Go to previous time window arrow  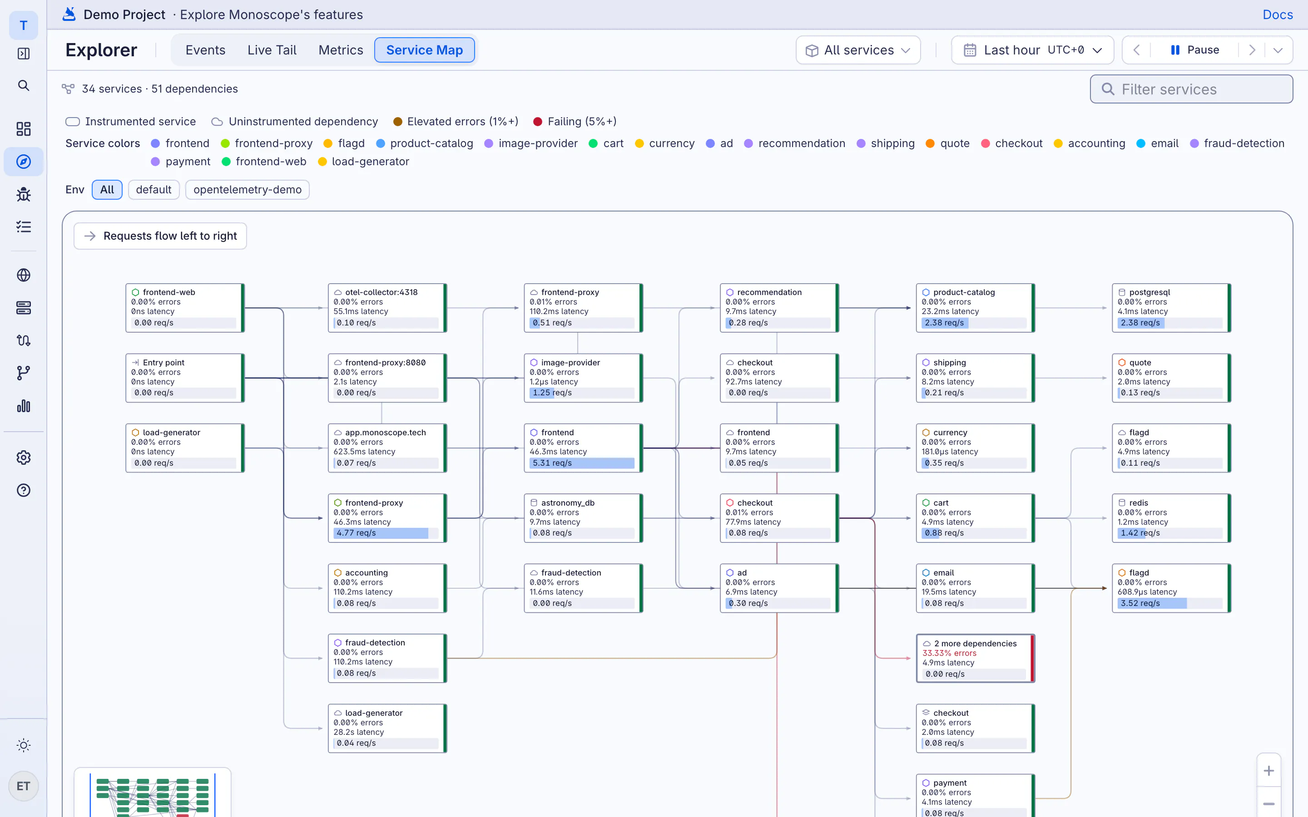coord(1136,50)
